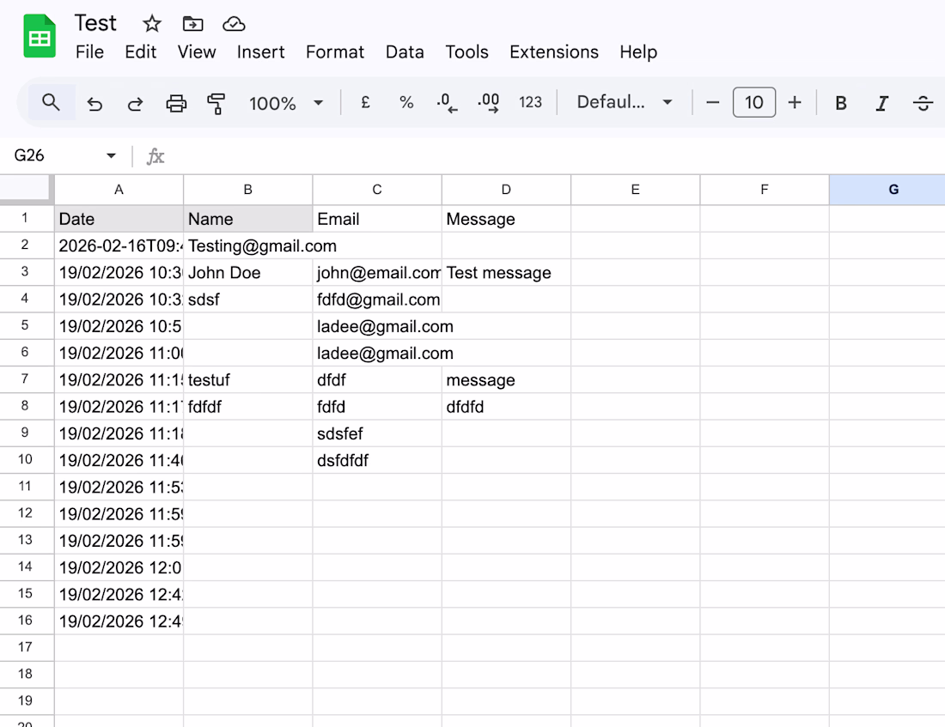Format as percent with the % icon
The height and width of the screenshot is (727, 945).
pos(406,102)
